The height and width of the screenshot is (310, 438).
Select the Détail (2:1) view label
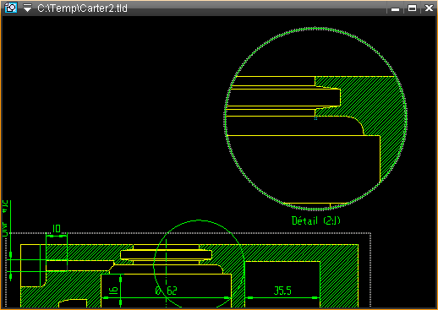point(316,220)
